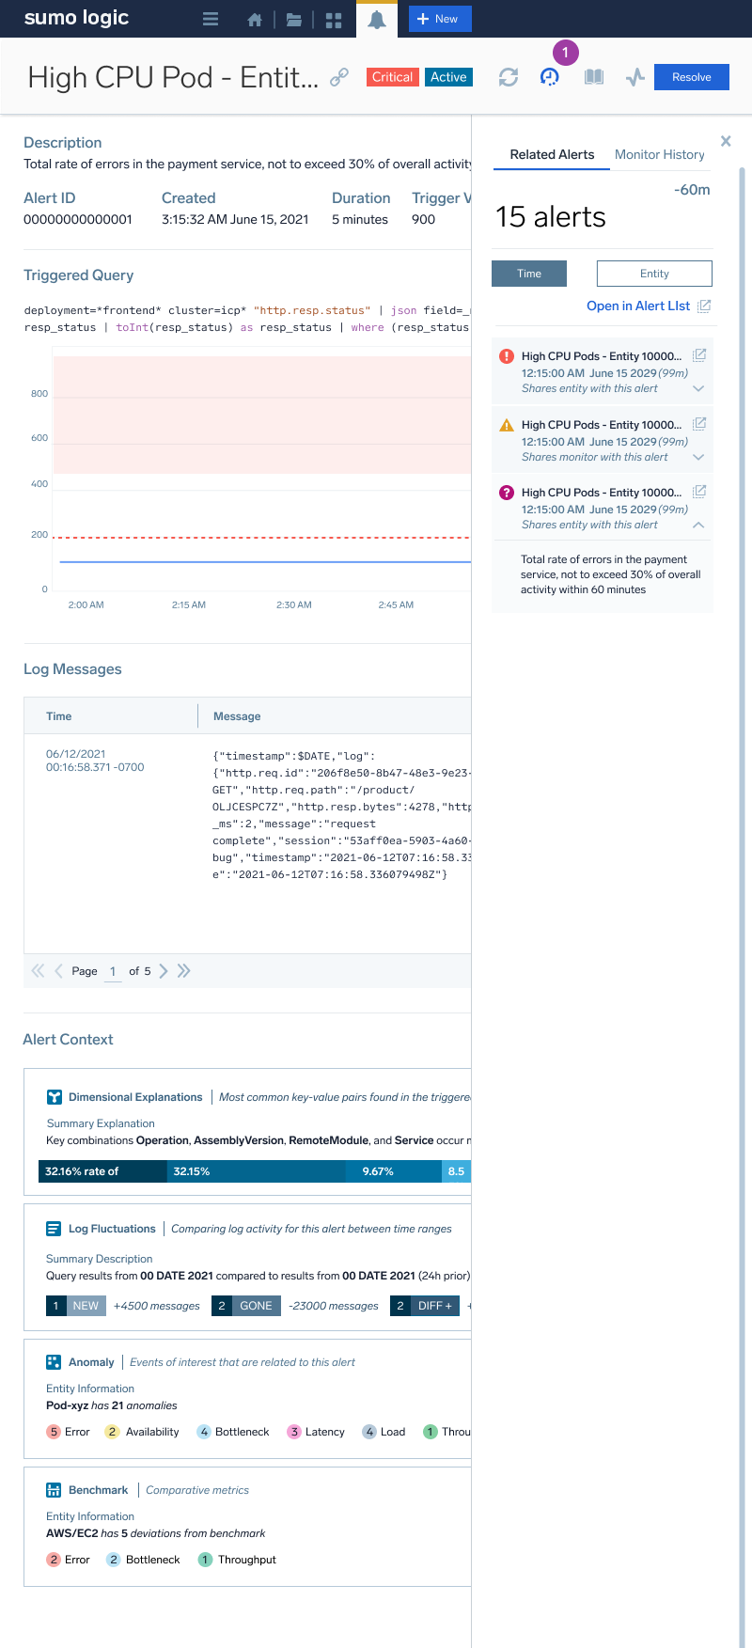Switch grouping to Entity
Image resolution: width=752 pixels, height=1648 pixels.
[654, 274]
